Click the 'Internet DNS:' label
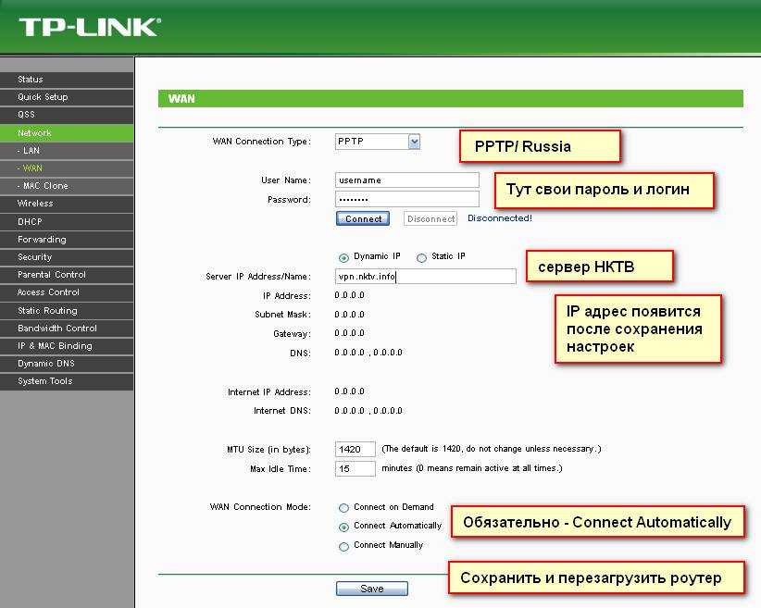Viewport: 761px width, 608px height. (x=282, y=411)
